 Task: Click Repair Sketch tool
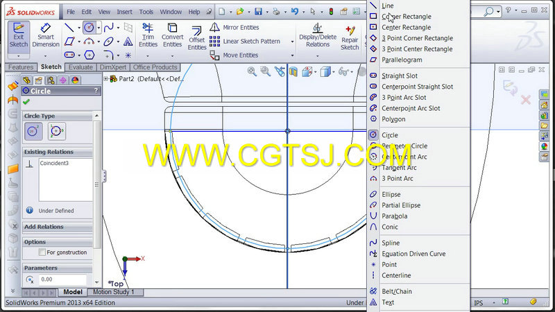(x=350, y=38)
